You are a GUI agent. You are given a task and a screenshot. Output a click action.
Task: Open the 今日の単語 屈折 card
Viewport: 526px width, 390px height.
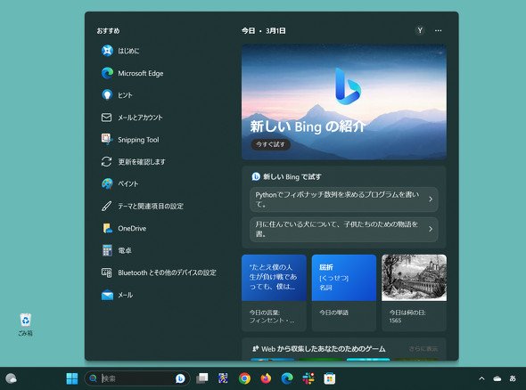point(344,293)
